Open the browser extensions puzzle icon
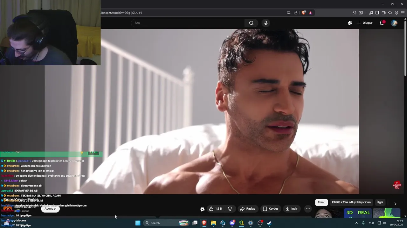Screen dimensions: 407x228 click(x=354, y=13)
